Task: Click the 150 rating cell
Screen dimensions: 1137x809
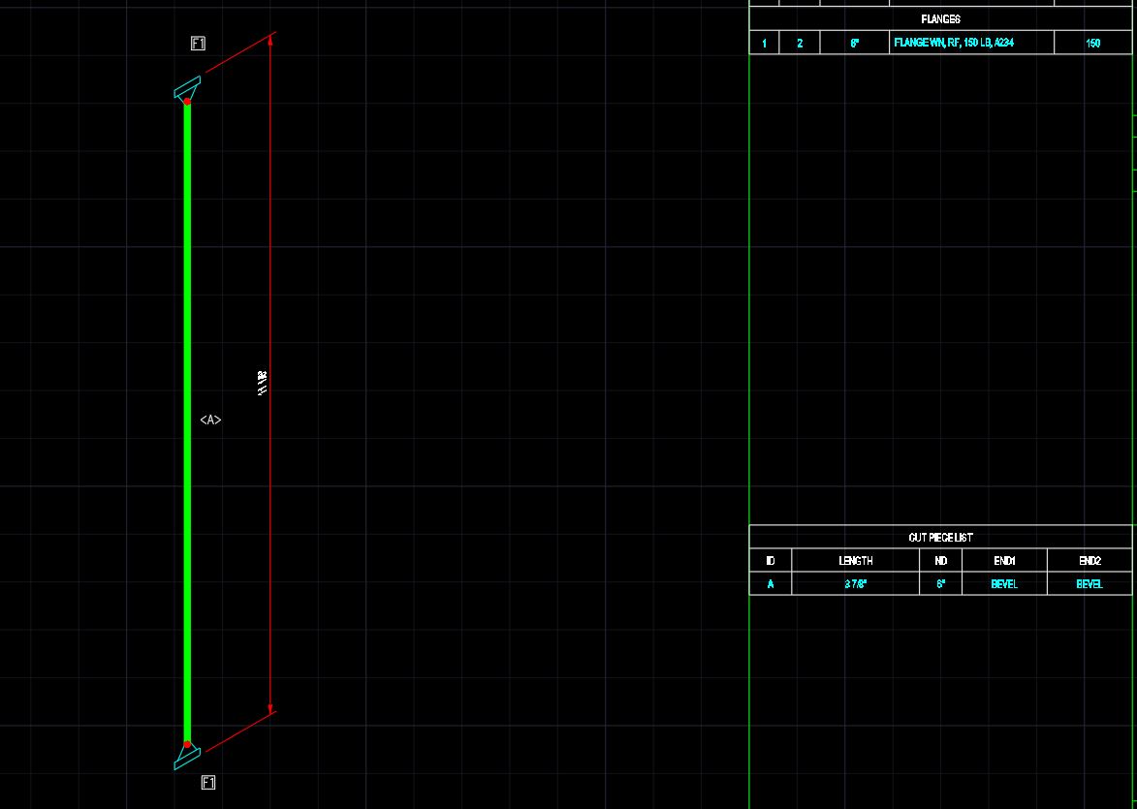Action: 1091,42
